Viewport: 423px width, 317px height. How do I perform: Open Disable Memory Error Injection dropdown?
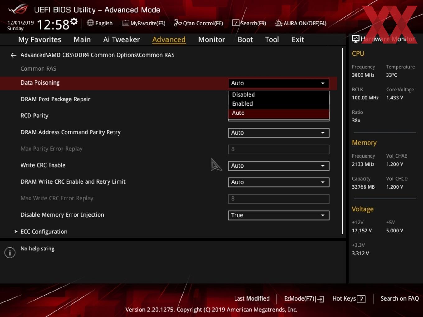click(279, 215)
